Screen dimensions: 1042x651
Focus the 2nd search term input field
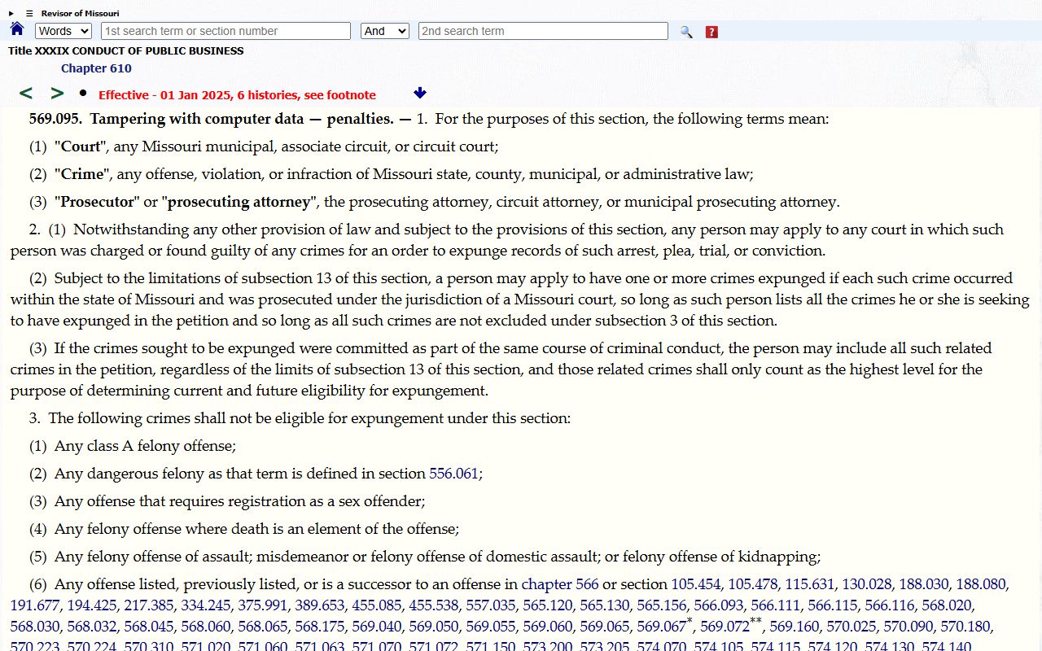click(543, 31)
